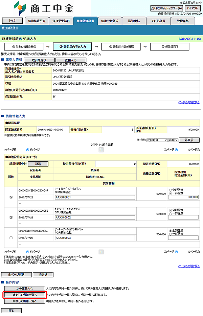Open the 債権一括請求 tab
The image size is (203, 316).
click(x=110, y=21)
